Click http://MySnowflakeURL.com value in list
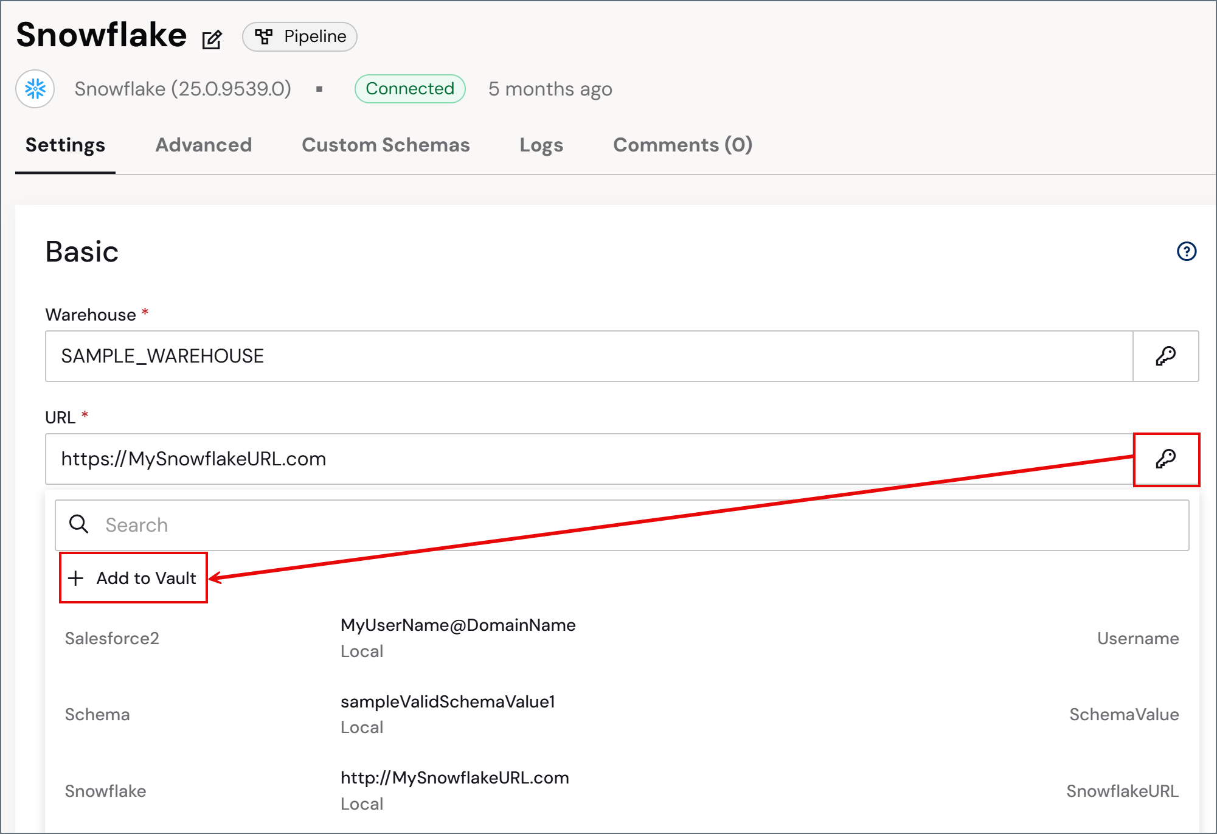This screenshot has height=834, width=1217. pos(455,777)
